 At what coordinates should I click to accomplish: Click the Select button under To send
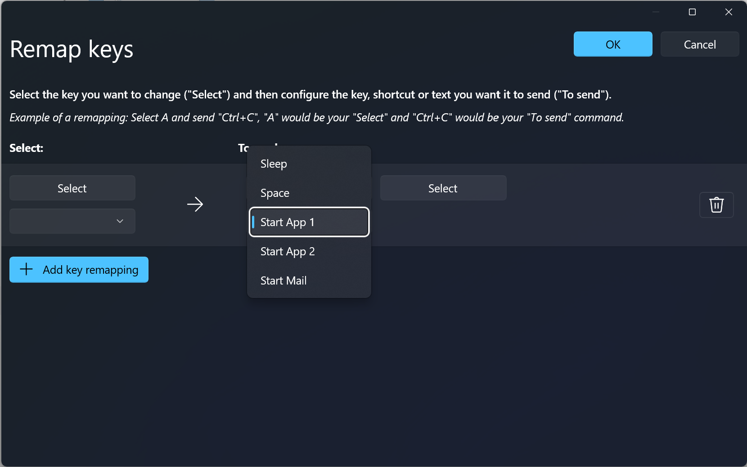[443, 188]
